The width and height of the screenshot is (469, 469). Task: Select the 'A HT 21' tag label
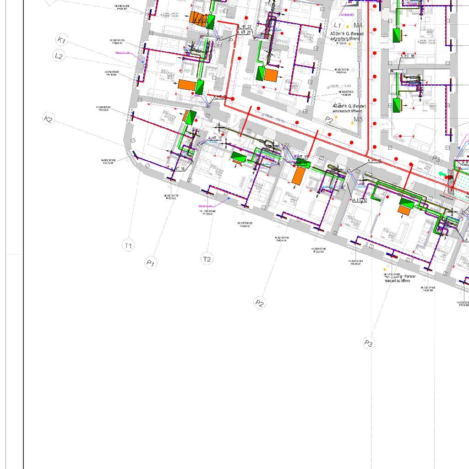click(x=243, y=33)
